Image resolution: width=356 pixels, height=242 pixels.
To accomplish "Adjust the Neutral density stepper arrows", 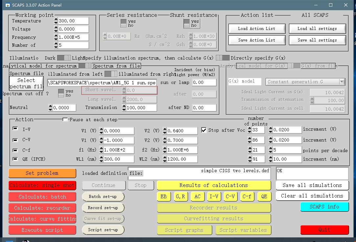I will pos(50,108).
